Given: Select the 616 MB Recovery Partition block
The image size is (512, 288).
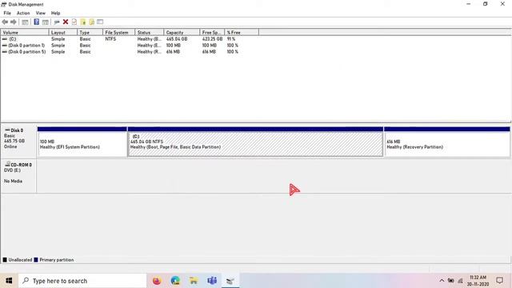Looking at the screenshot, I should click(447, 142).
